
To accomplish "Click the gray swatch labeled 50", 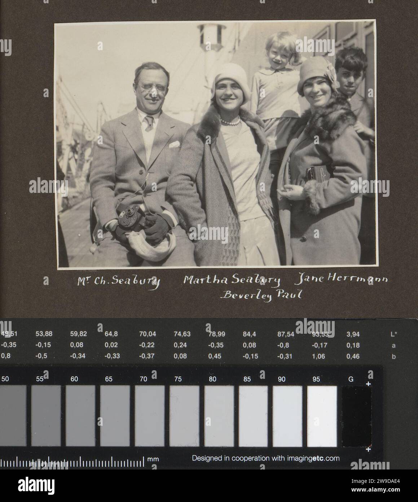I will click(13, 416).
